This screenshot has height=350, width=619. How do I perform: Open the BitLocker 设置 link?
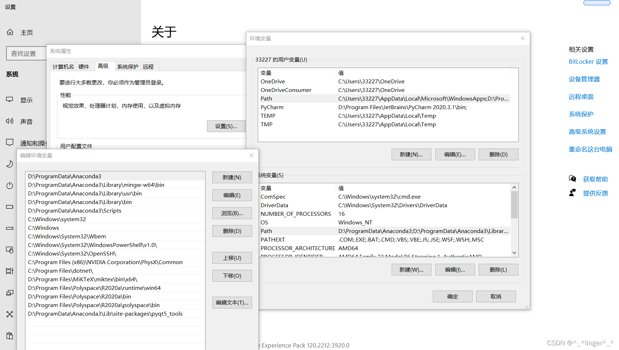tap(588, 62)
